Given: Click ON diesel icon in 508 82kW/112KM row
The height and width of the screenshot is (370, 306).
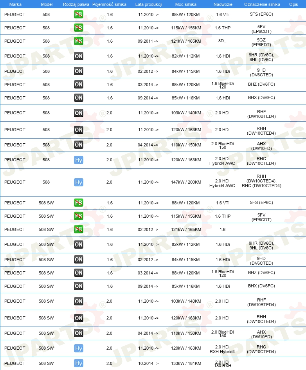Looking at the screenshot, I should 79,56.
